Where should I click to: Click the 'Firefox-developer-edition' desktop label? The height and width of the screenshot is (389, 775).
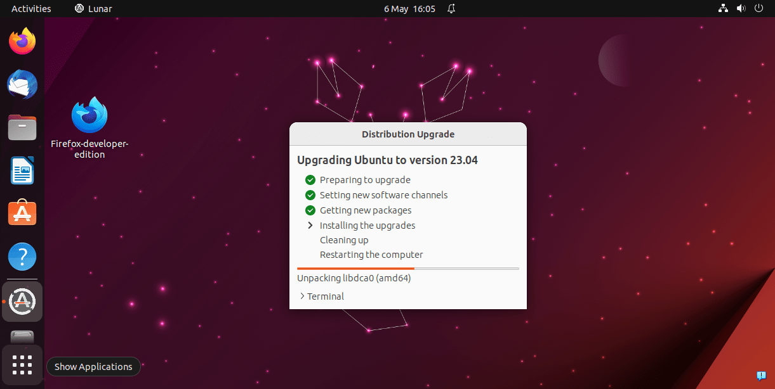89,149
